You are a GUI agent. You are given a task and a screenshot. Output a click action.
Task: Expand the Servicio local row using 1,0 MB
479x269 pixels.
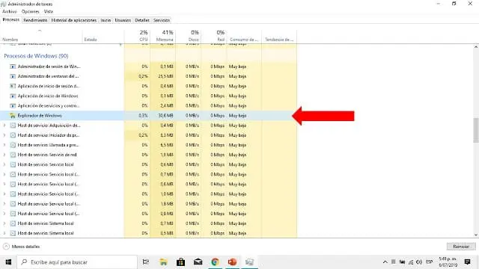pyautogui.click(x=4, y=194)
